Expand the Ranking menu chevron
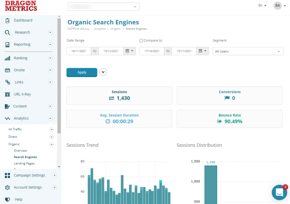This screenshot has height=204, width=290. [50, 58]
